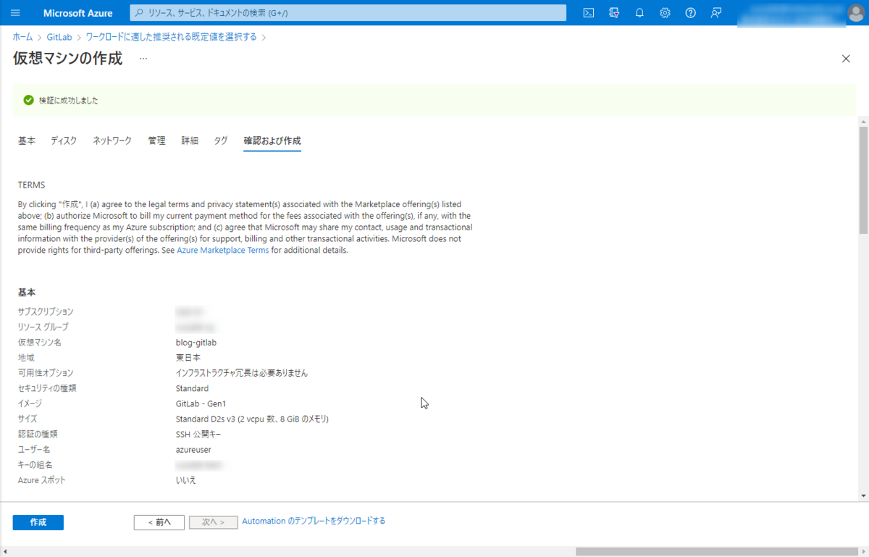Open the help question mark menu
869x557 pixels.
(x=690, y=12)
